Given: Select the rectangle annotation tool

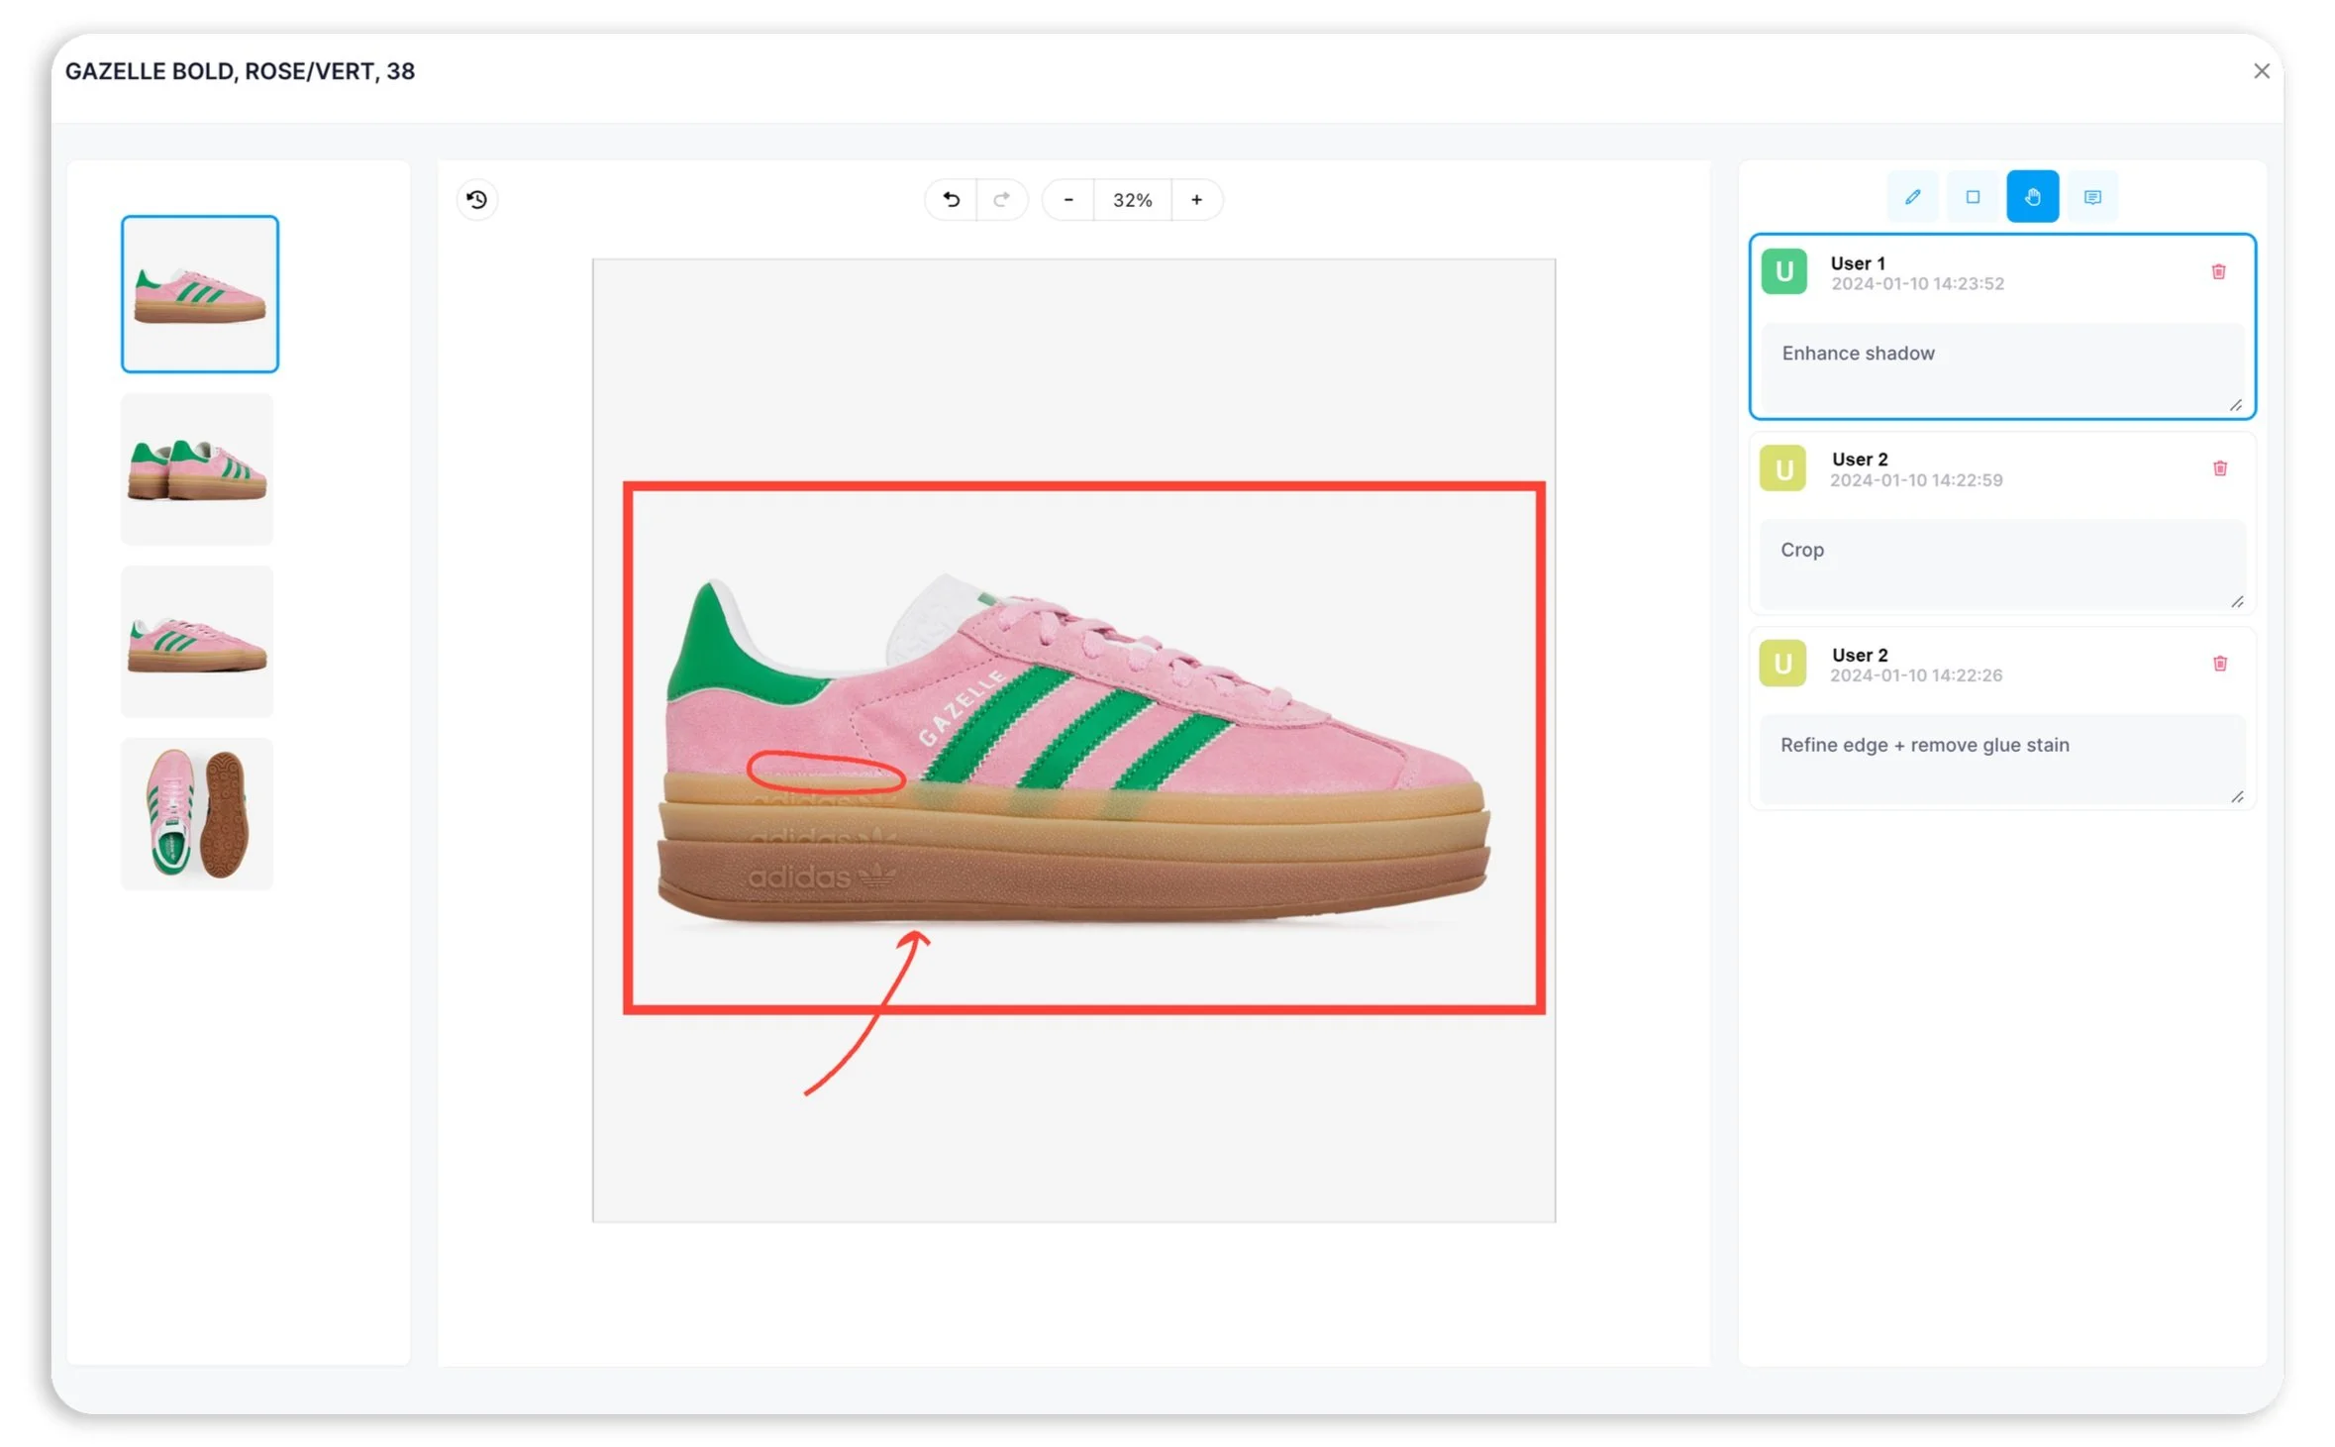Looking at the screenshot, I should point(1972,197).
